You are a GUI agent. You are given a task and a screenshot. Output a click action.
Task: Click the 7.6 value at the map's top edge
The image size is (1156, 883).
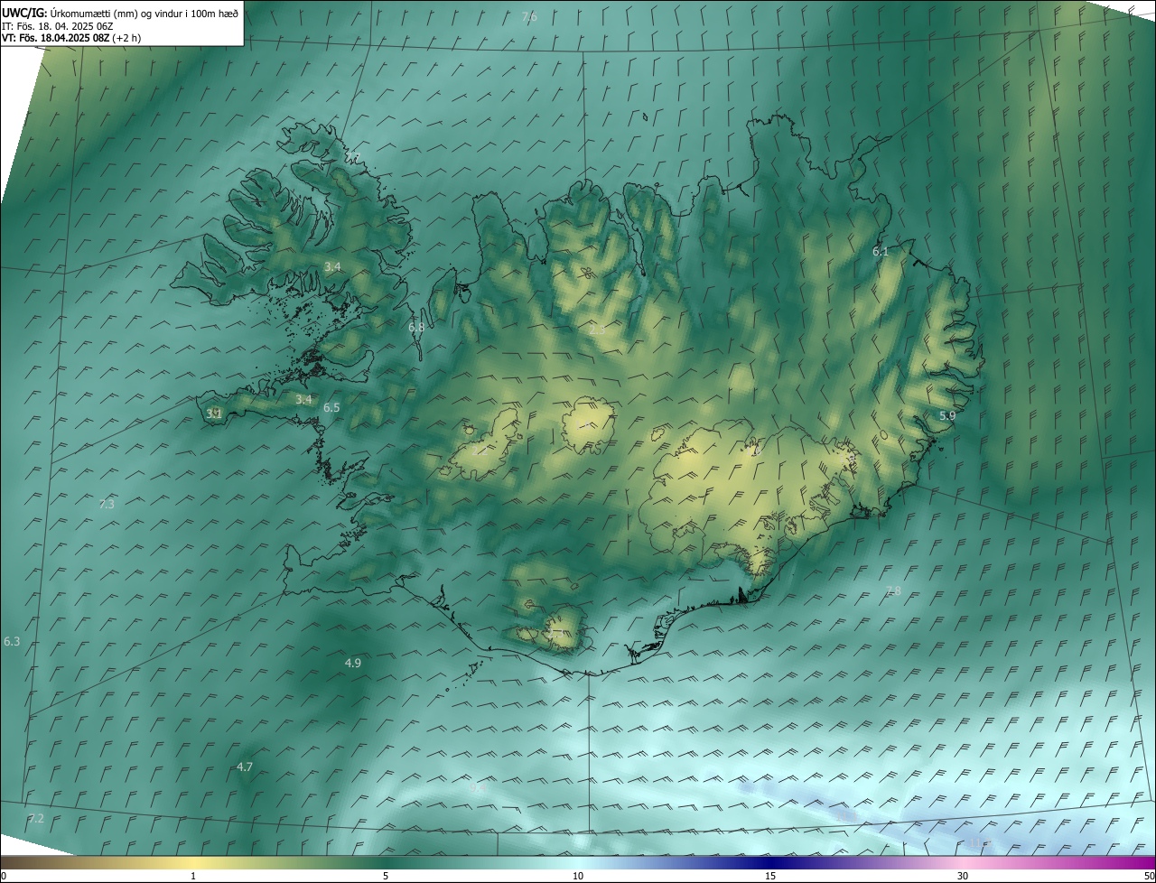click(529, 16)
